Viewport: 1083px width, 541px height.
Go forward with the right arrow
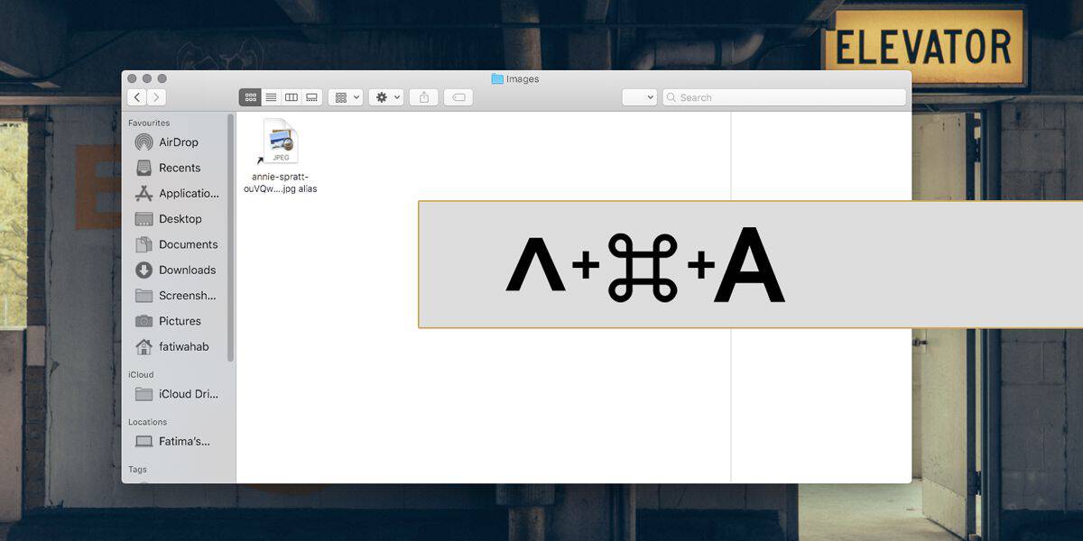click(x=157, y=97)
